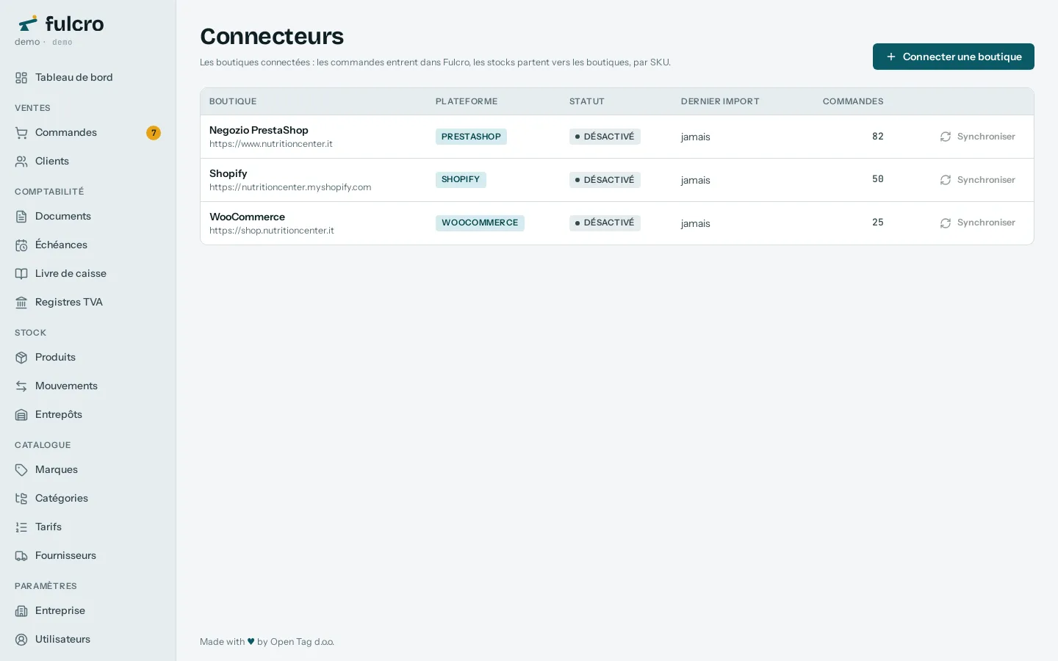Click the Clients people icon
The width and height of the screenshot is (1058, 661).
click(x=21, y=162)
